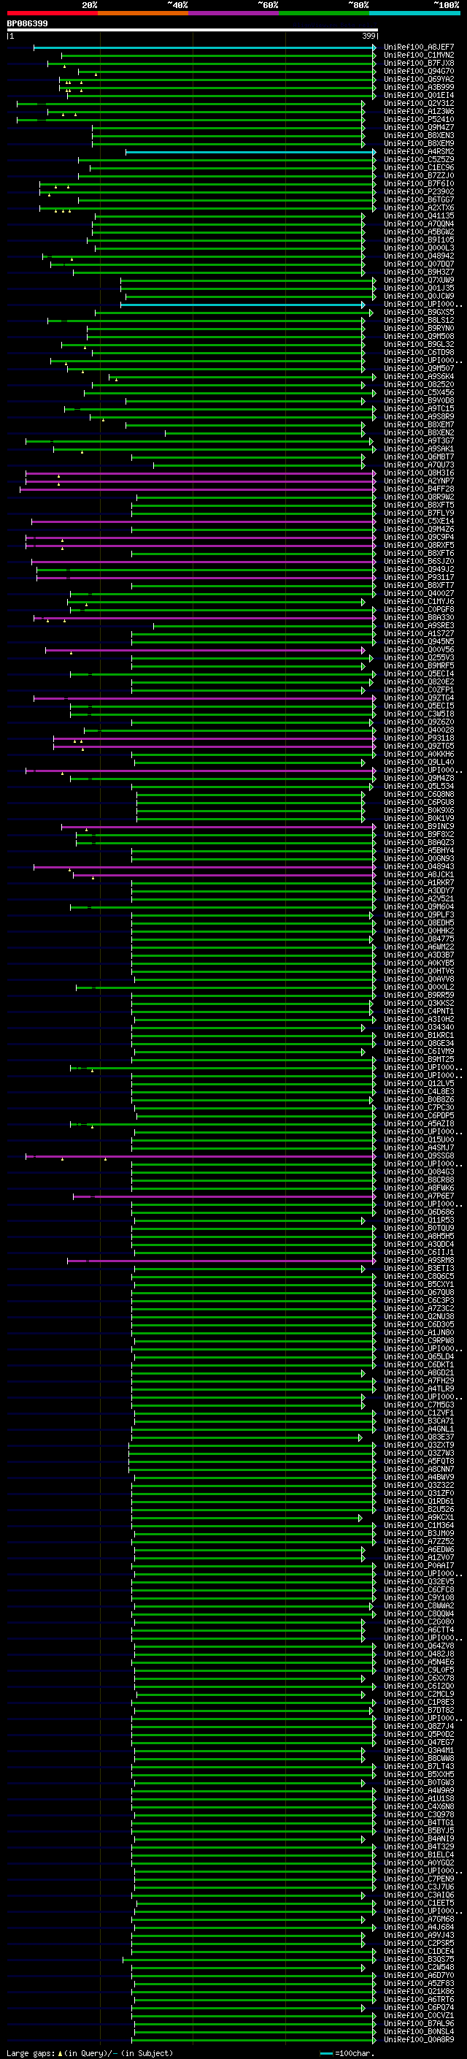Select the UniRef100_O48942 entry

click(x=418, y=256)
